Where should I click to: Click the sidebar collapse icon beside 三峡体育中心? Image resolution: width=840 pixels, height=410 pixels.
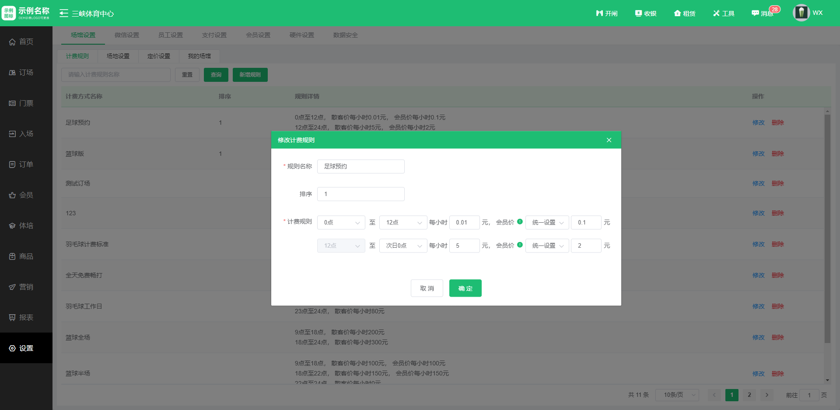(x=64, y=14)
